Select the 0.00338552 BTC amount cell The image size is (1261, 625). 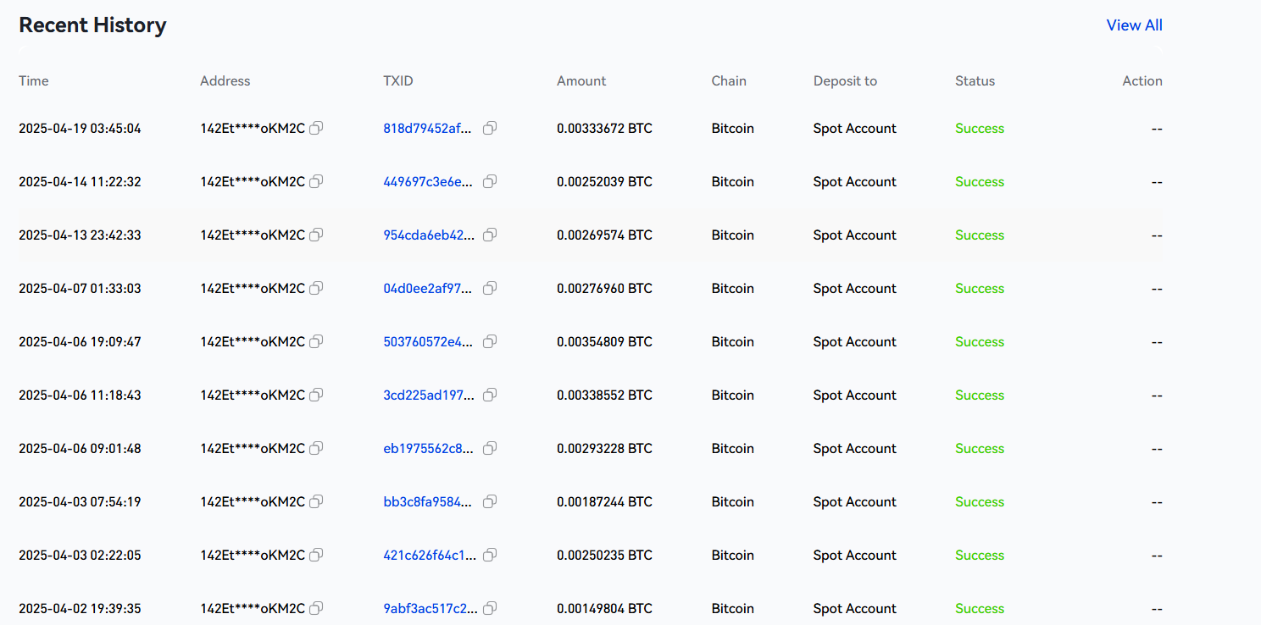click(x=604, y=395)
